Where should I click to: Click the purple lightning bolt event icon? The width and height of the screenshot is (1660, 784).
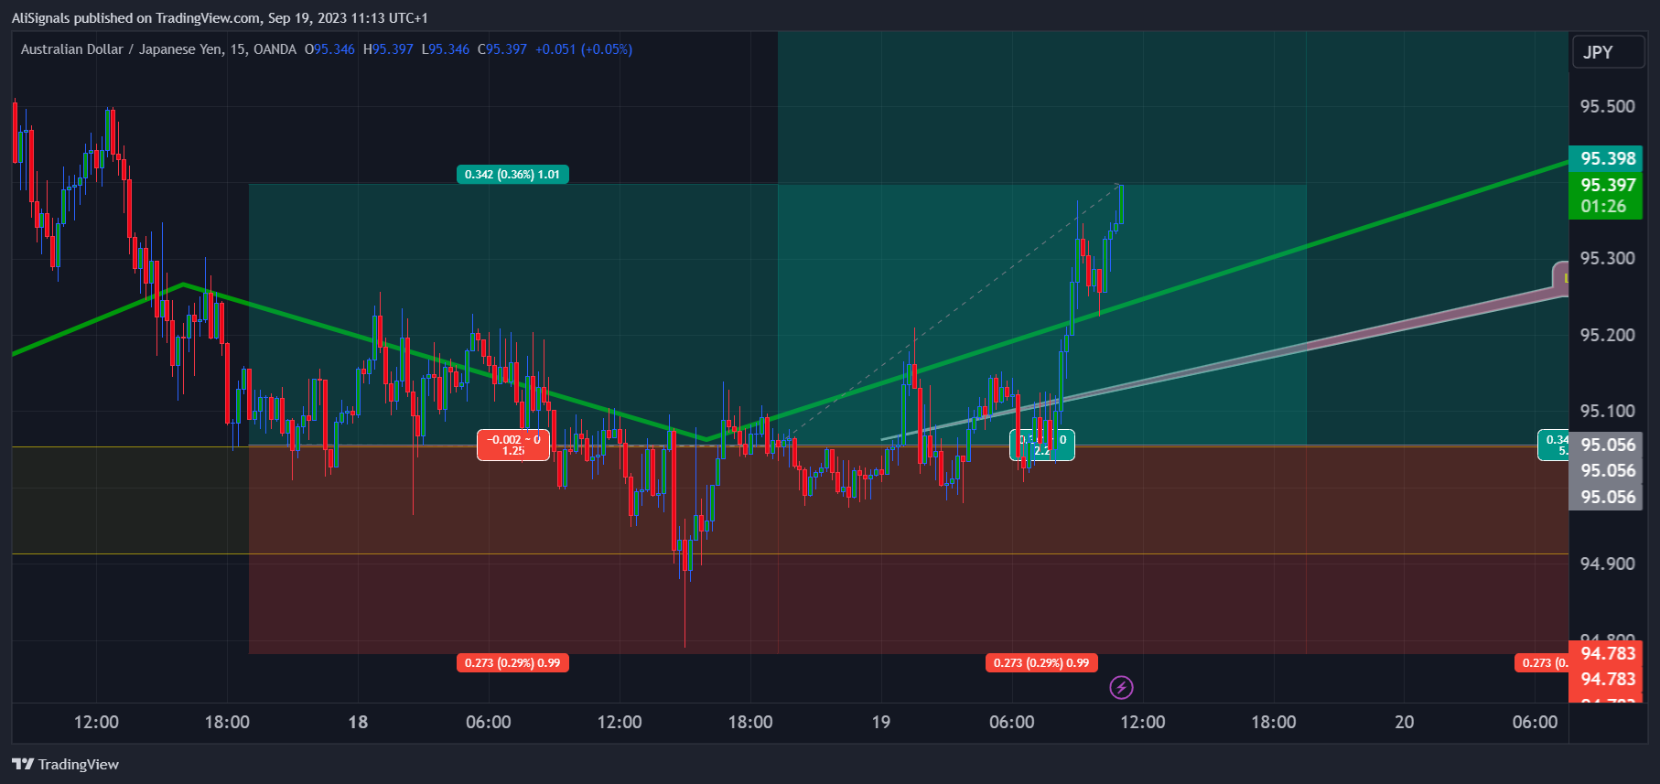click(x=1121, y=687)
